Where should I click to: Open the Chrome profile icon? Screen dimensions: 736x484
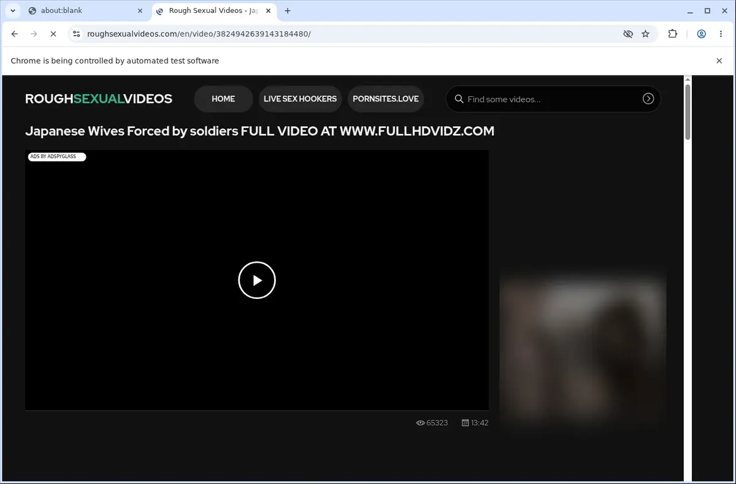(701, 34)
